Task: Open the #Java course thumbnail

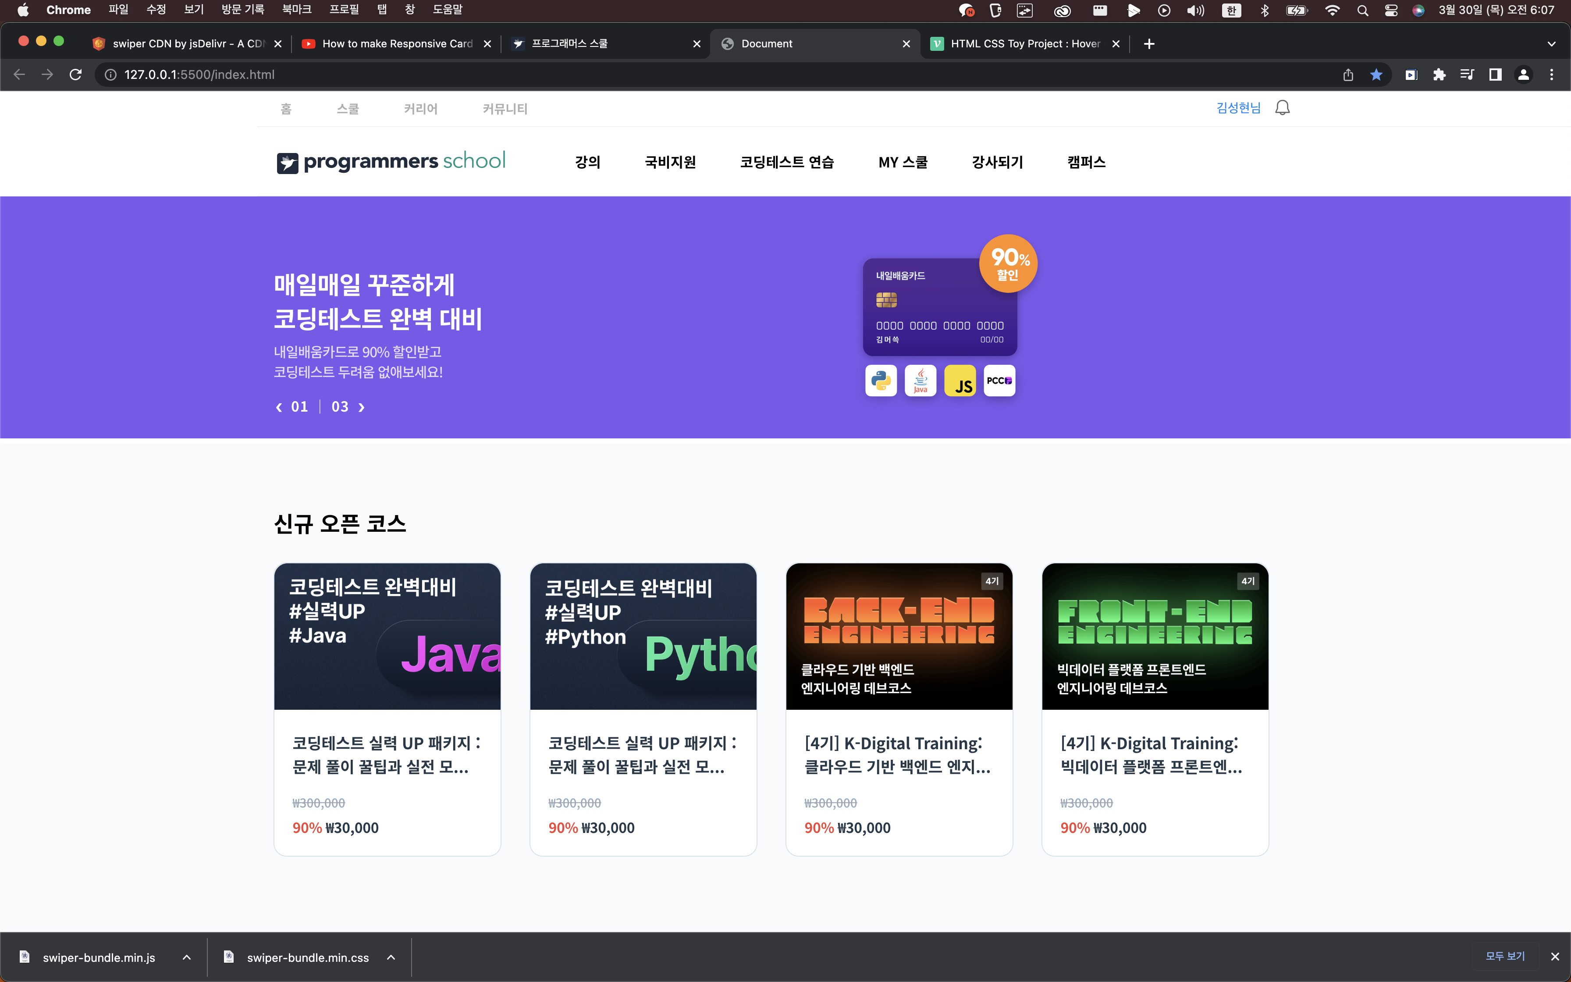Action: 387,637
